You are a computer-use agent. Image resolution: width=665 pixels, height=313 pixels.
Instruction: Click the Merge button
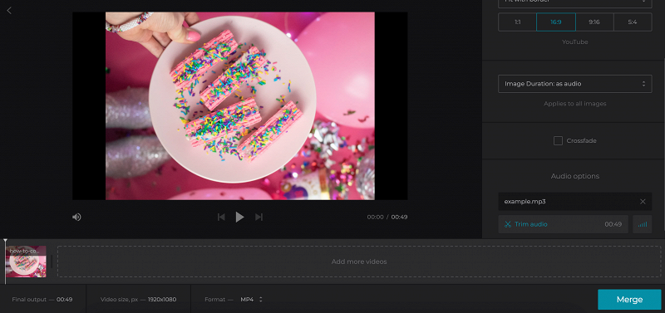[x=629, y=300]
